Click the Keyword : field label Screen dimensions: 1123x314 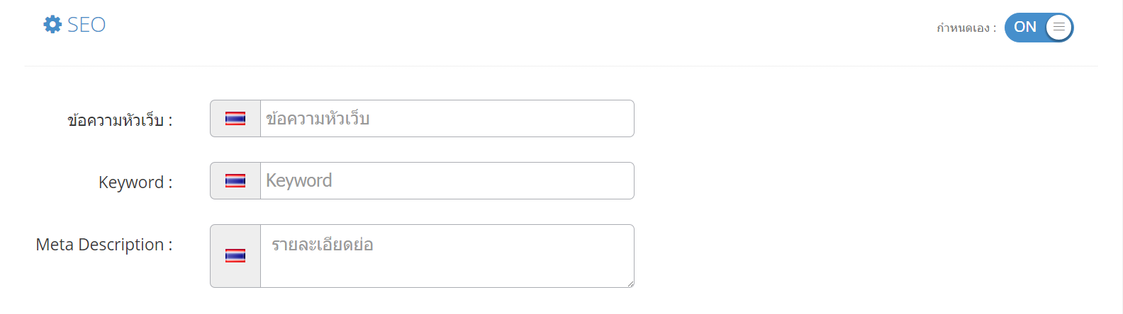[135, 182]
